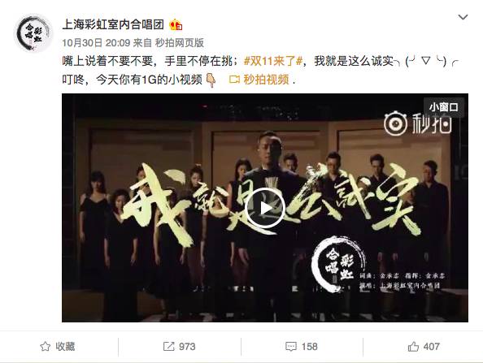The width and height of the screenshot is (483, 363).
Task: Open the #双11来了# hashtag topic
Action: click(273, 61)
